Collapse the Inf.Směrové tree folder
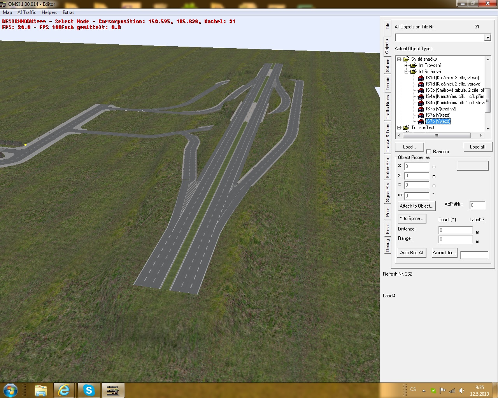This screenshot has height=398, width=498. pyautogui.click(x=406, y=72)
